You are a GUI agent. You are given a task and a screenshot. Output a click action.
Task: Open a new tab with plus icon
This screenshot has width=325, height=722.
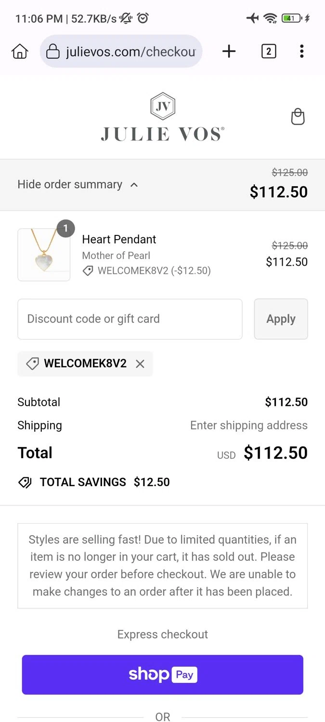(229, 51)
